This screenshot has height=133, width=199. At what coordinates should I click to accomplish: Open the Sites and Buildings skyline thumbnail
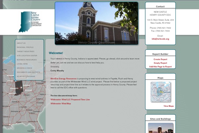(x=161, y=128)
